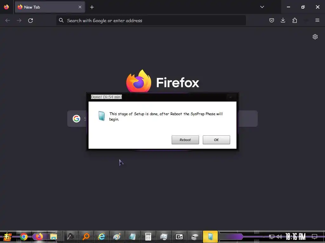Open the Start menu on taskbar
Image resolution: width=325 pixels, height=243 pixels.
[x=8, y=237]
